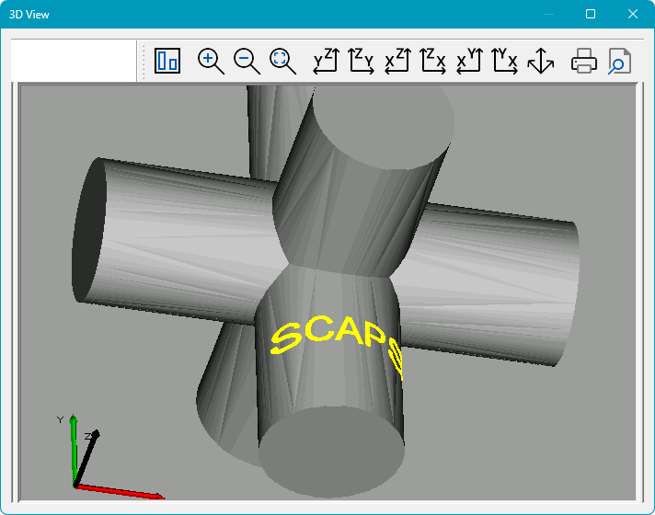Screen dimensions: 655x515
Task: Switch to the YZ view, Z up
Action: coord(327,61)
